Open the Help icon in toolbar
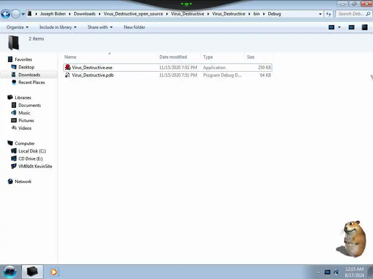The image size is (373, 279). pyautogui.click(x=364, y=27)
